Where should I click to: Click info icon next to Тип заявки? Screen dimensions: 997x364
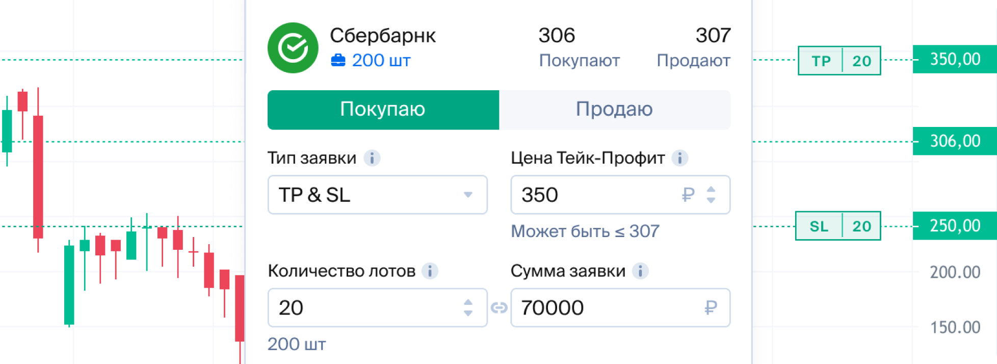coord(372,158)
